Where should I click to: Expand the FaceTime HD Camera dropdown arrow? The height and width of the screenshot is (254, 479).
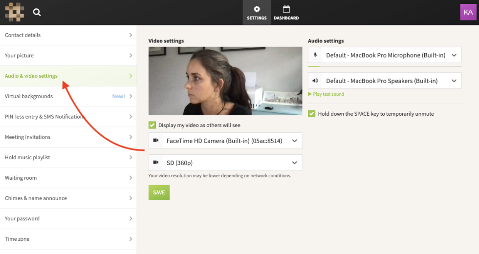[x=294, y=141]
